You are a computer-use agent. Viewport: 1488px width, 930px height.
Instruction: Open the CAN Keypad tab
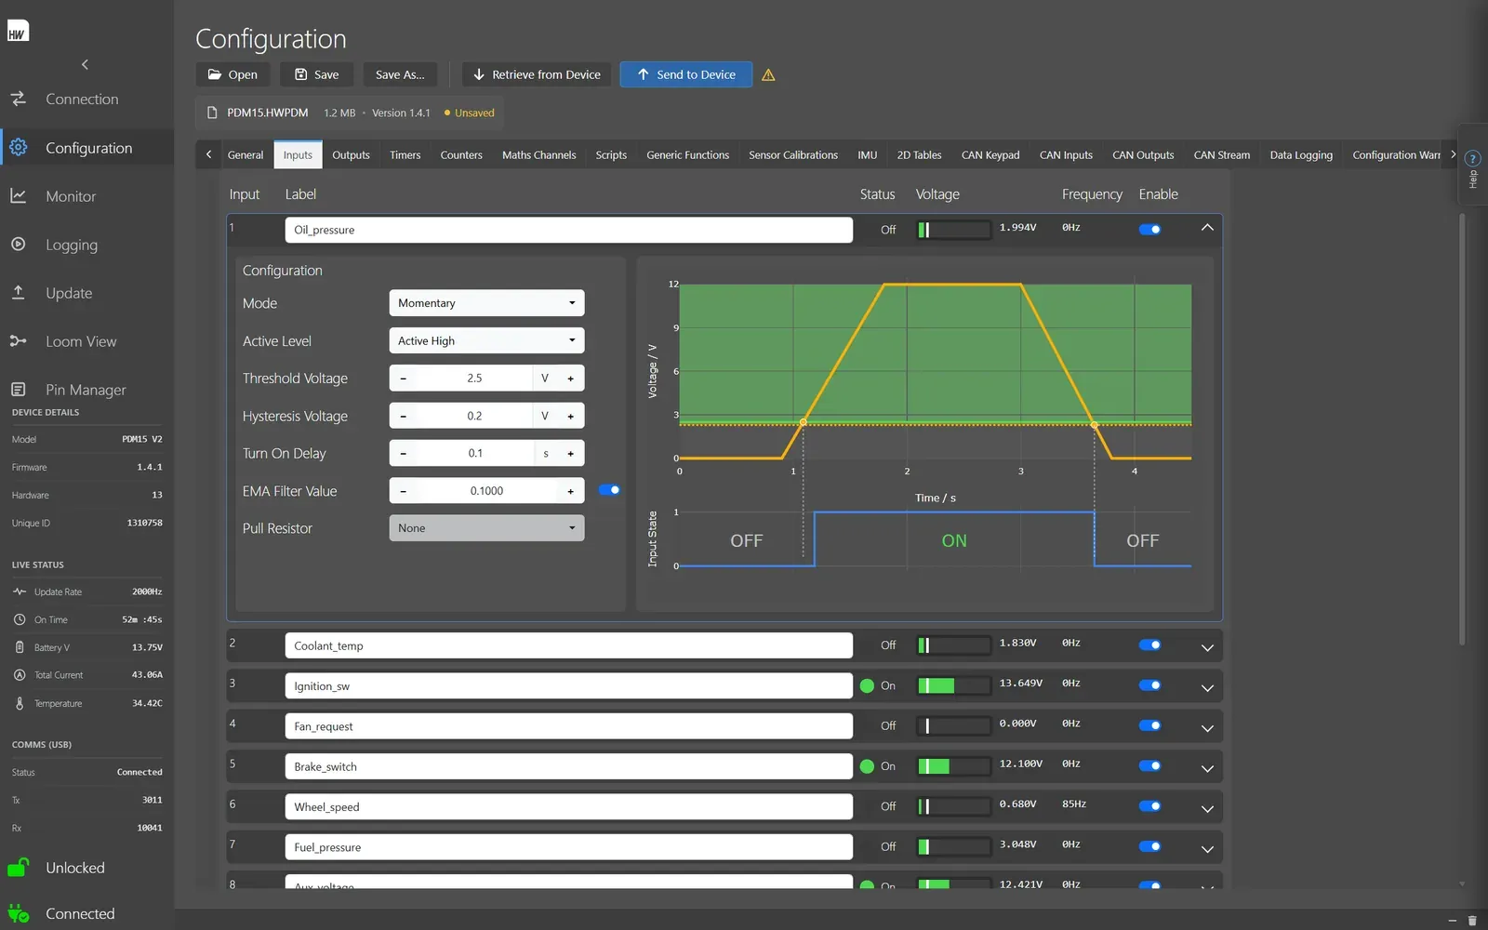pyautogui.click(x=990, y=155)
